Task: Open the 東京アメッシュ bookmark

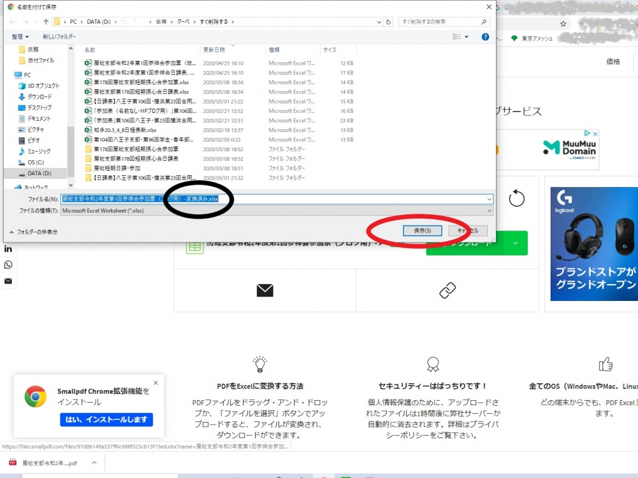Action: (x=532, y=39)
